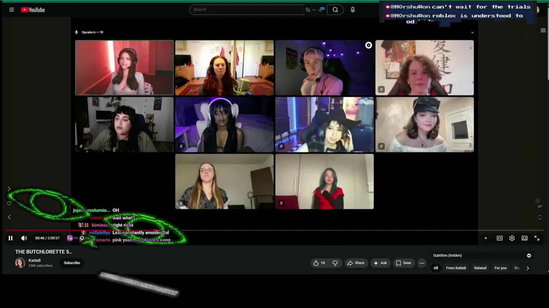
Task: Start voice search with the microphone icon
Action: coord(353,9)
